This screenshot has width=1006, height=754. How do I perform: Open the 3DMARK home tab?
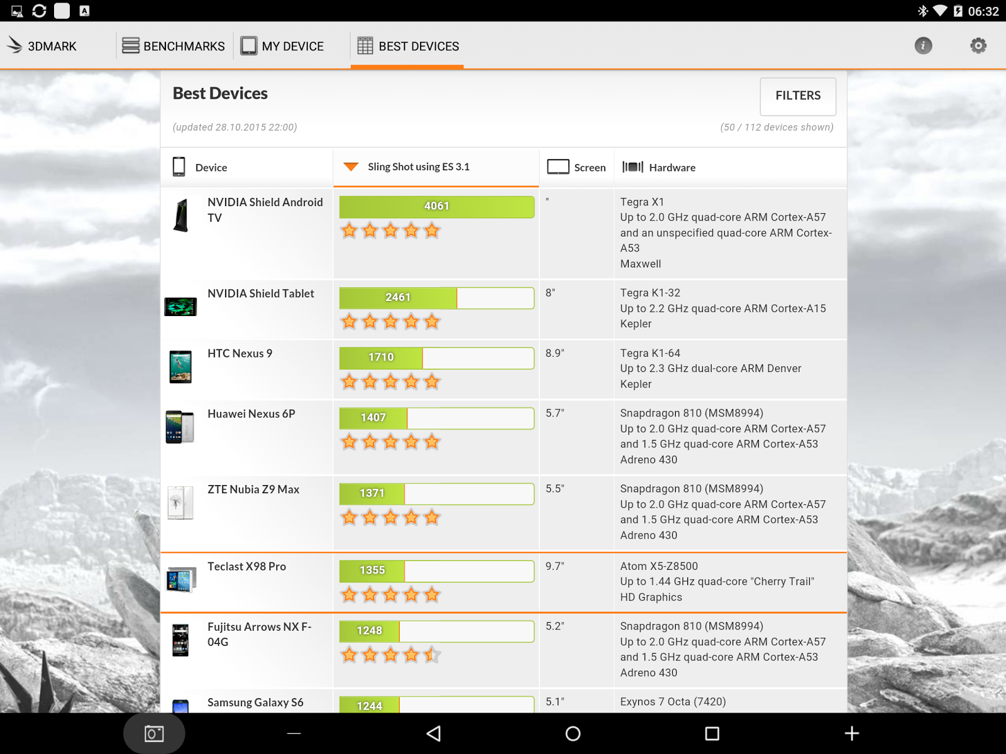click(x=41, y=46)
